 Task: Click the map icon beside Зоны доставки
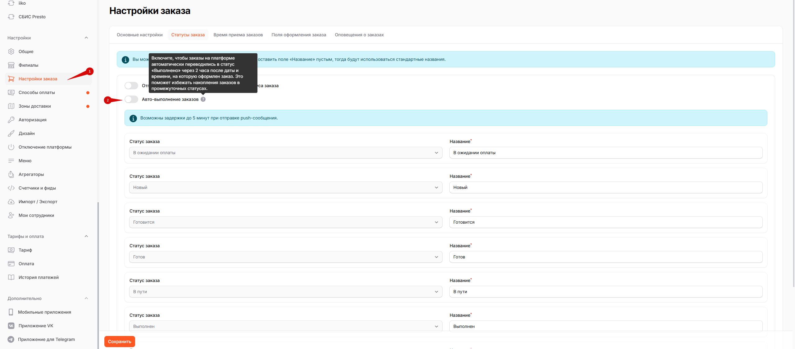(x=11, y=106)
